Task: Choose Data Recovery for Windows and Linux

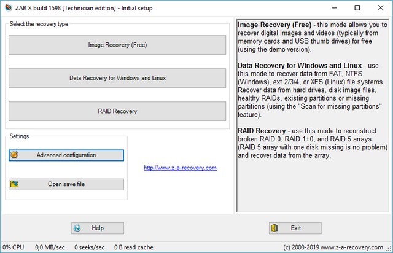Action: (x=117, y=78)
